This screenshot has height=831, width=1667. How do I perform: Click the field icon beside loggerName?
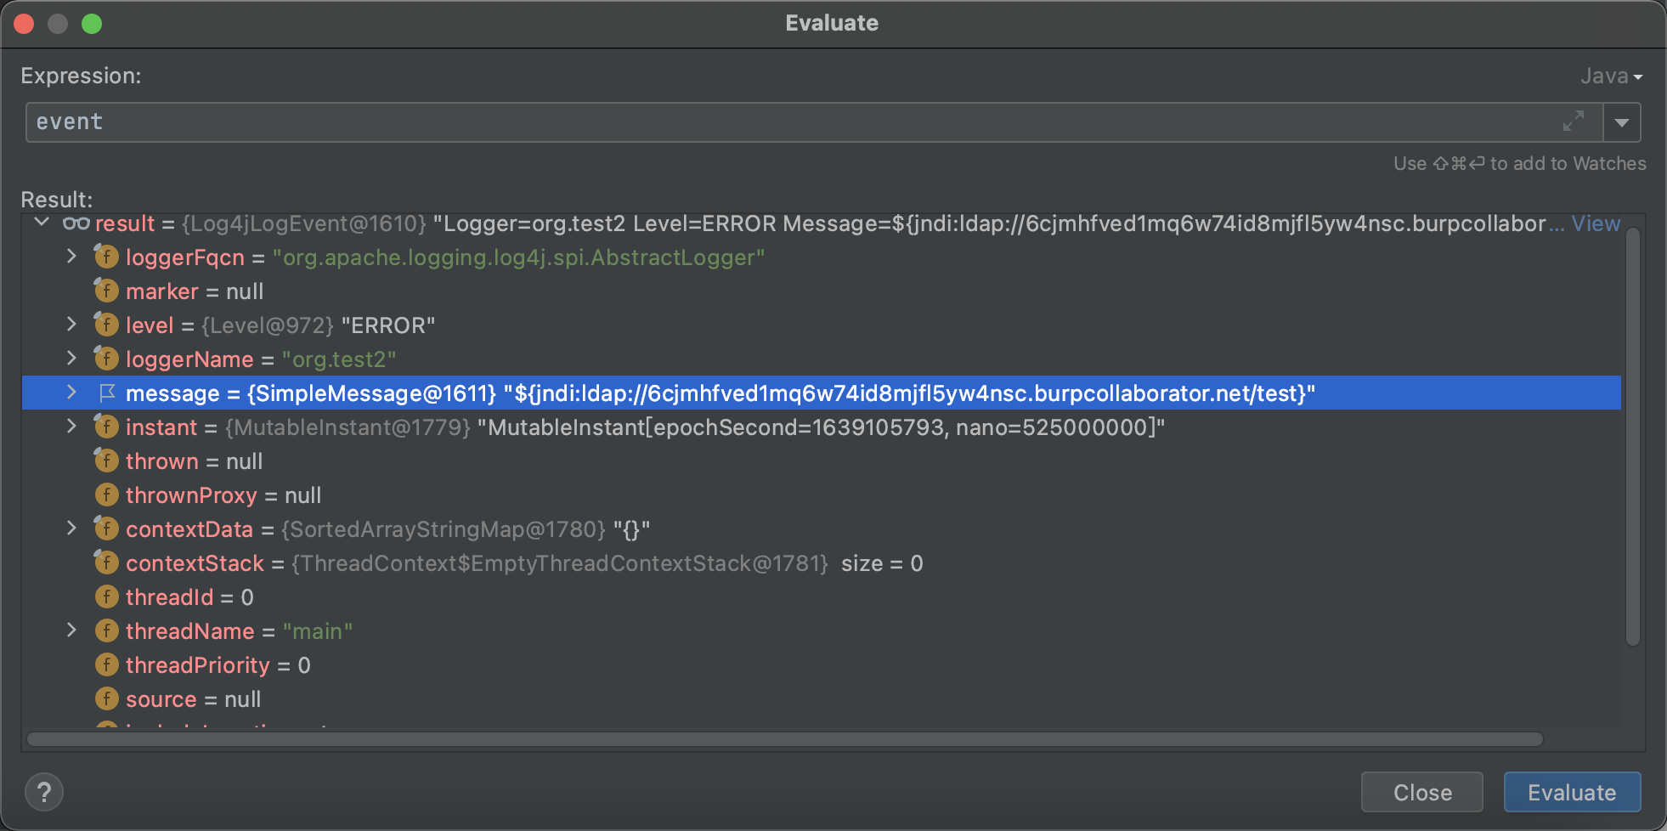[106, 359]
